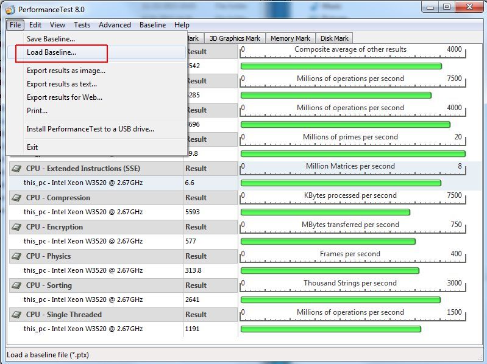Select this_pc row with result 1191

[123, 329]
